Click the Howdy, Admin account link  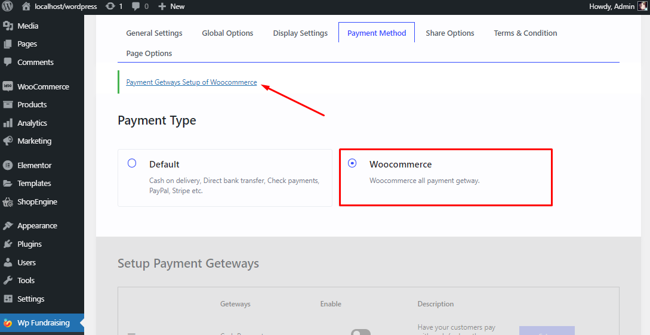tap(611, 6)
